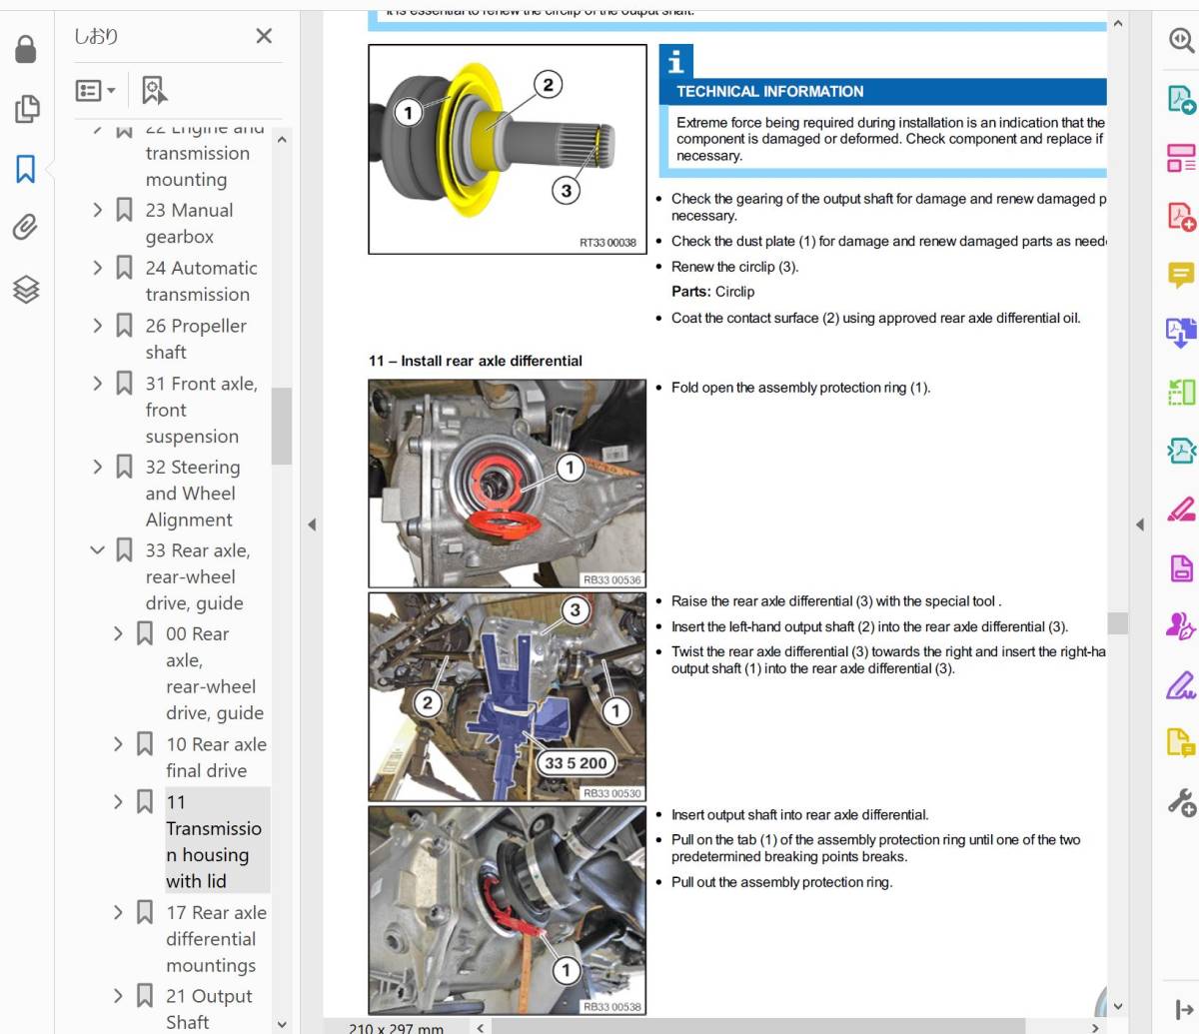Open the Request Signatures tool
The height and width of the screenshot is (1034, 1199).
tap(1181, 626)
